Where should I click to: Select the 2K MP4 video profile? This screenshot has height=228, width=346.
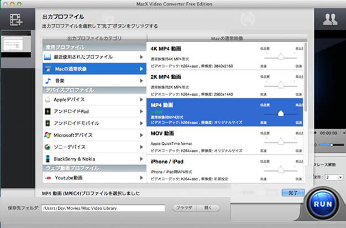[225, 85]
